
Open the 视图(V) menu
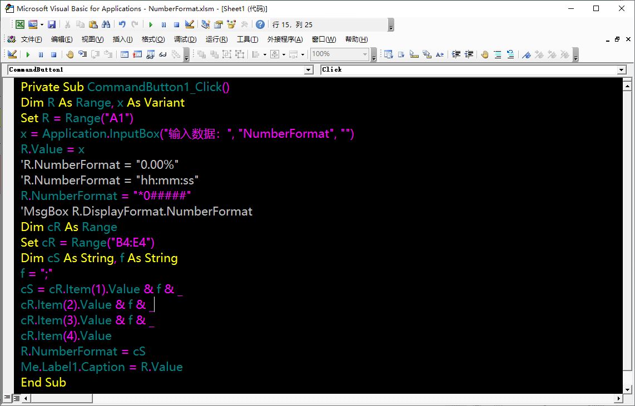click(x=92, y=39)
